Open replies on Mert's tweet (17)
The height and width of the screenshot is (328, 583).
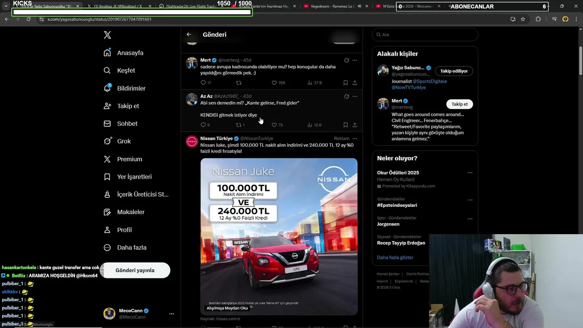pyautogui.click(x=205, y=83)
